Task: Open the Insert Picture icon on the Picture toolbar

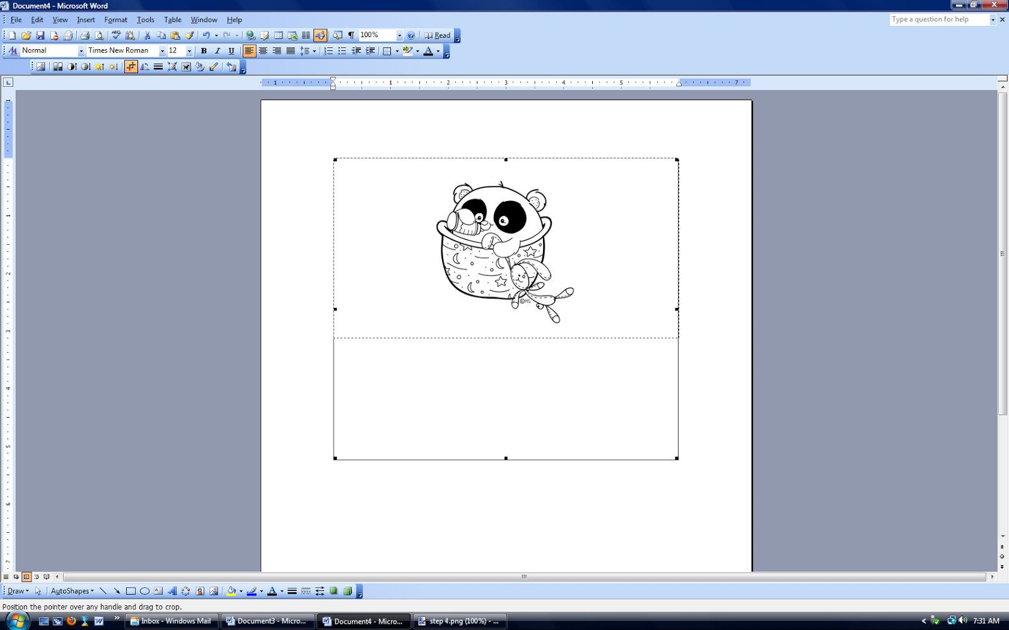Action: (x=40, y=66)
